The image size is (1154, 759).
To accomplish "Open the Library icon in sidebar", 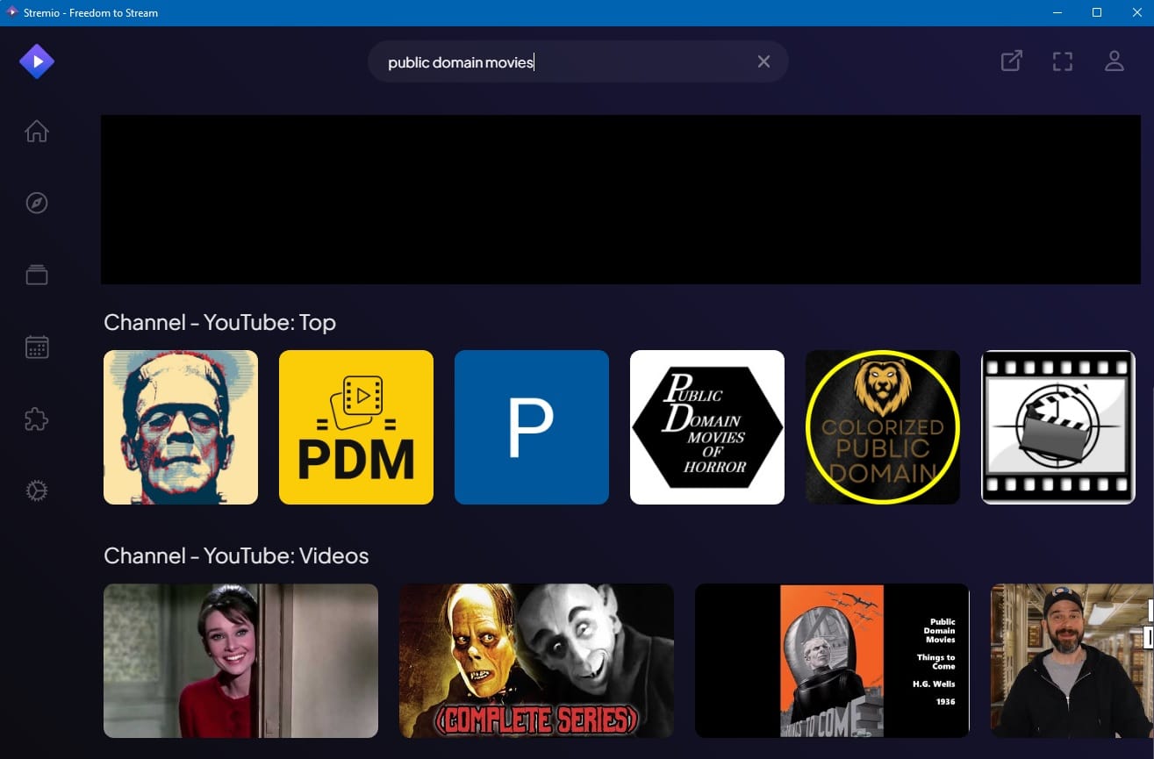I will [x=37, y=275].
